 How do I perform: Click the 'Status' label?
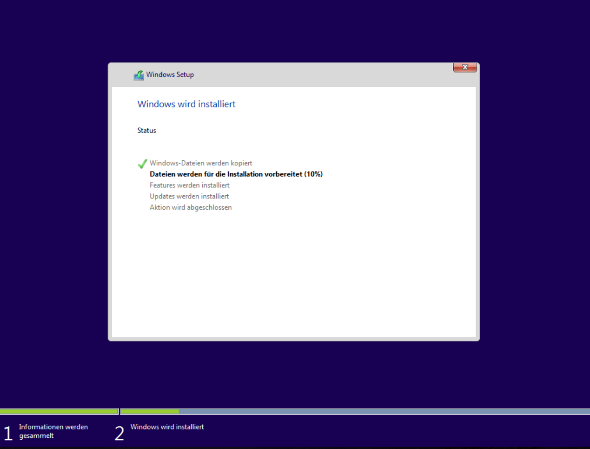coord(147,131)
